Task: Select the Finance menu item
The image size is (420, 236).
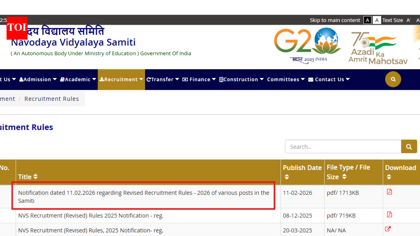Action: point(199,79)
